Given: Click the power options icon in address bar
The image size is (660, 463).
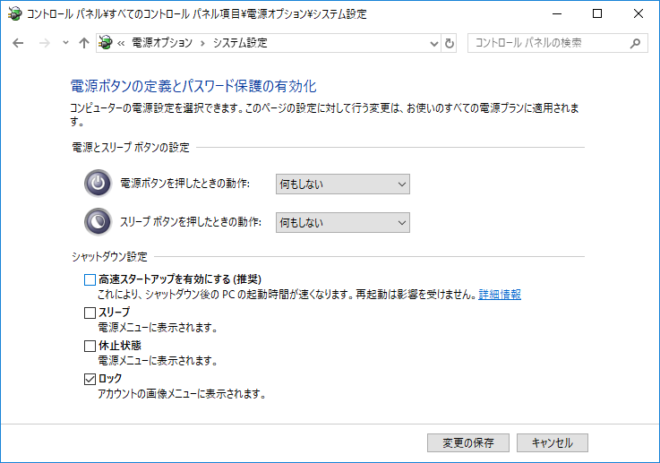Looking at the screenshot, I should (x=106, y=42).
